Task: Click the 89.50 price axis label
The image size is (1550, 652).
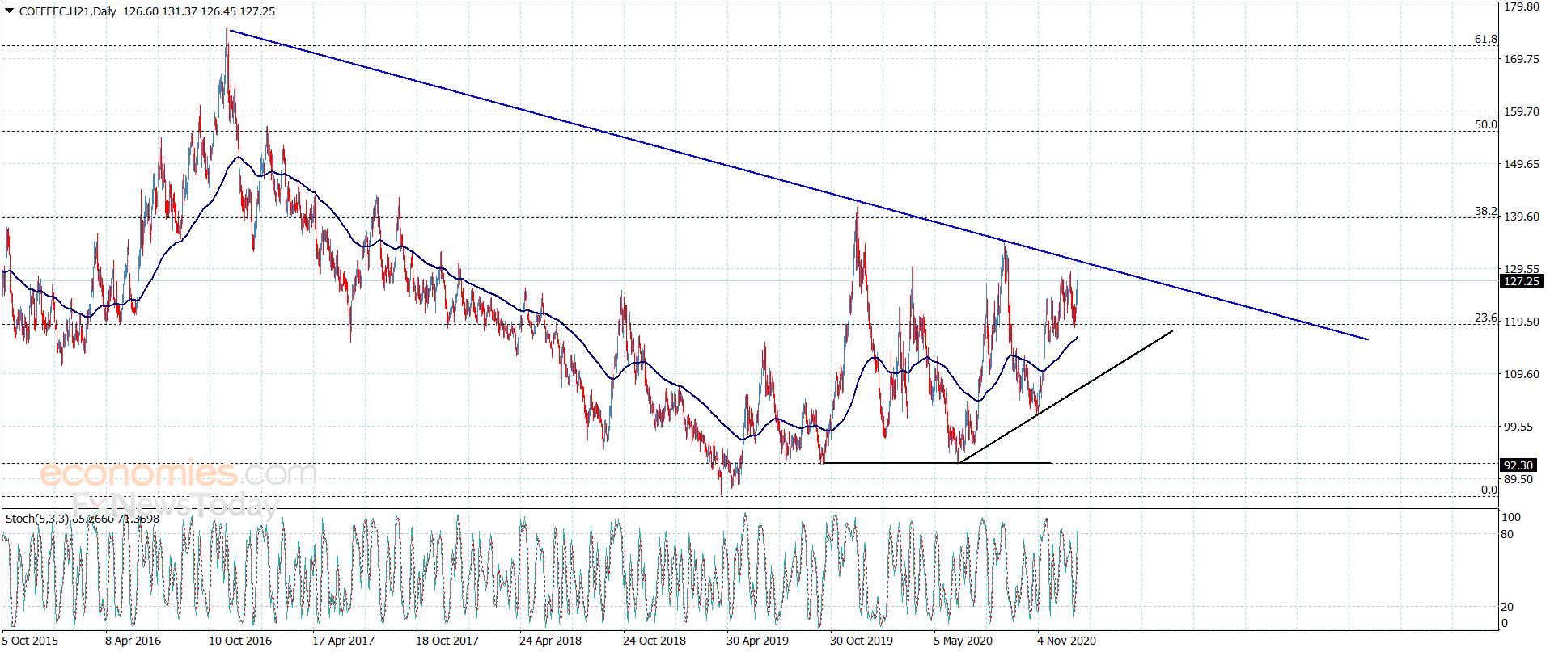Action: 1518,479
